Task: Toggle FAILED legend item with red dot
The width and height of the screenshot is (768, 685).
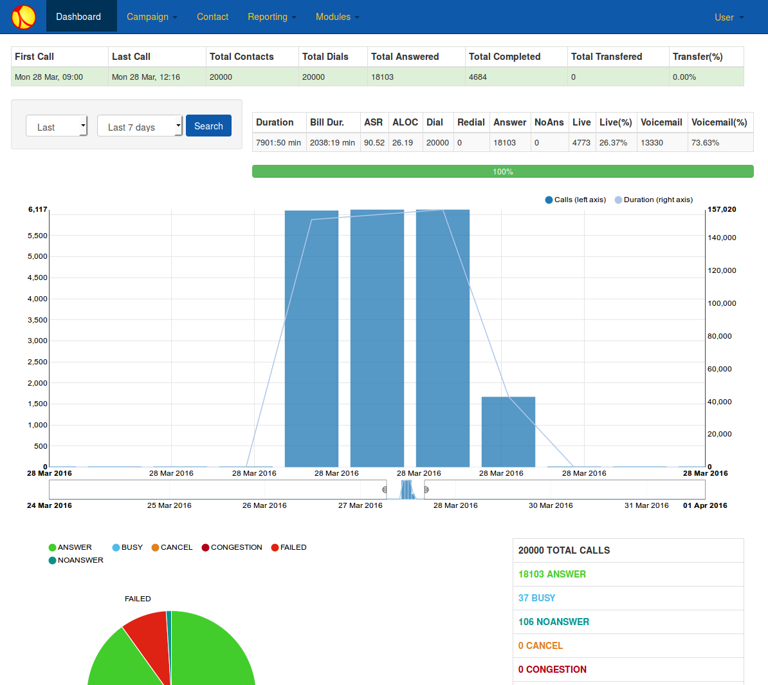Action: (x=289, y=547)
